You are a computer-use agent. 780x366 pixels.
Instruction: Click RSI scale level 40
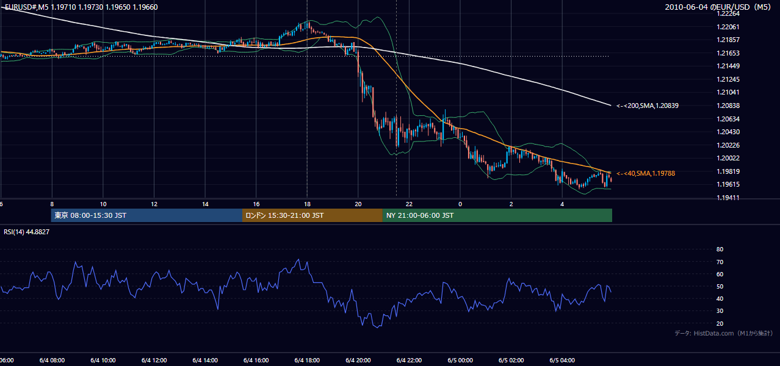click(720, 298)
